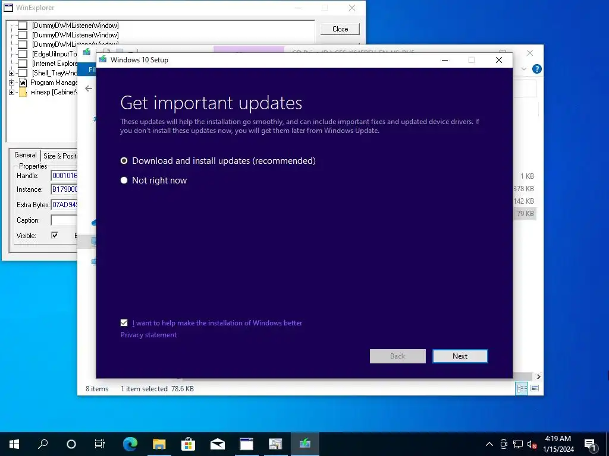The image size is (609, 456).
Task: Switch to General tab in WinExplorer
Action: tap(25, 155)
